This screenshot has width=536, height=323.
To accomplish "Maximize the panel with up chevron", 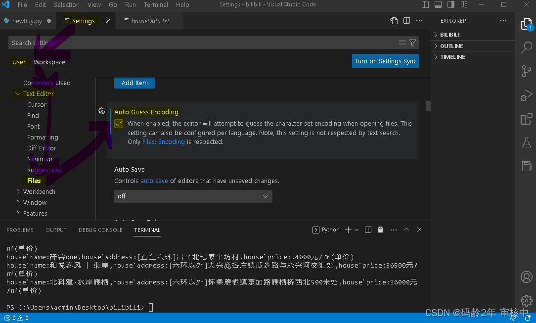I will (406, 230).
